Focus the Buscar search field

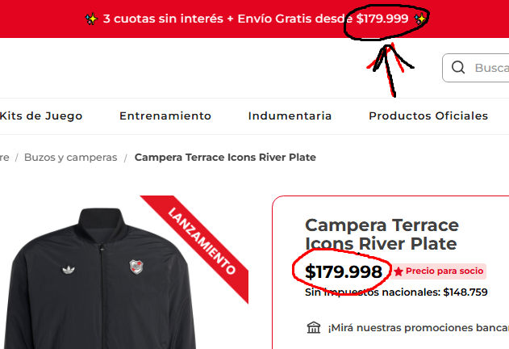click(476, 68)
